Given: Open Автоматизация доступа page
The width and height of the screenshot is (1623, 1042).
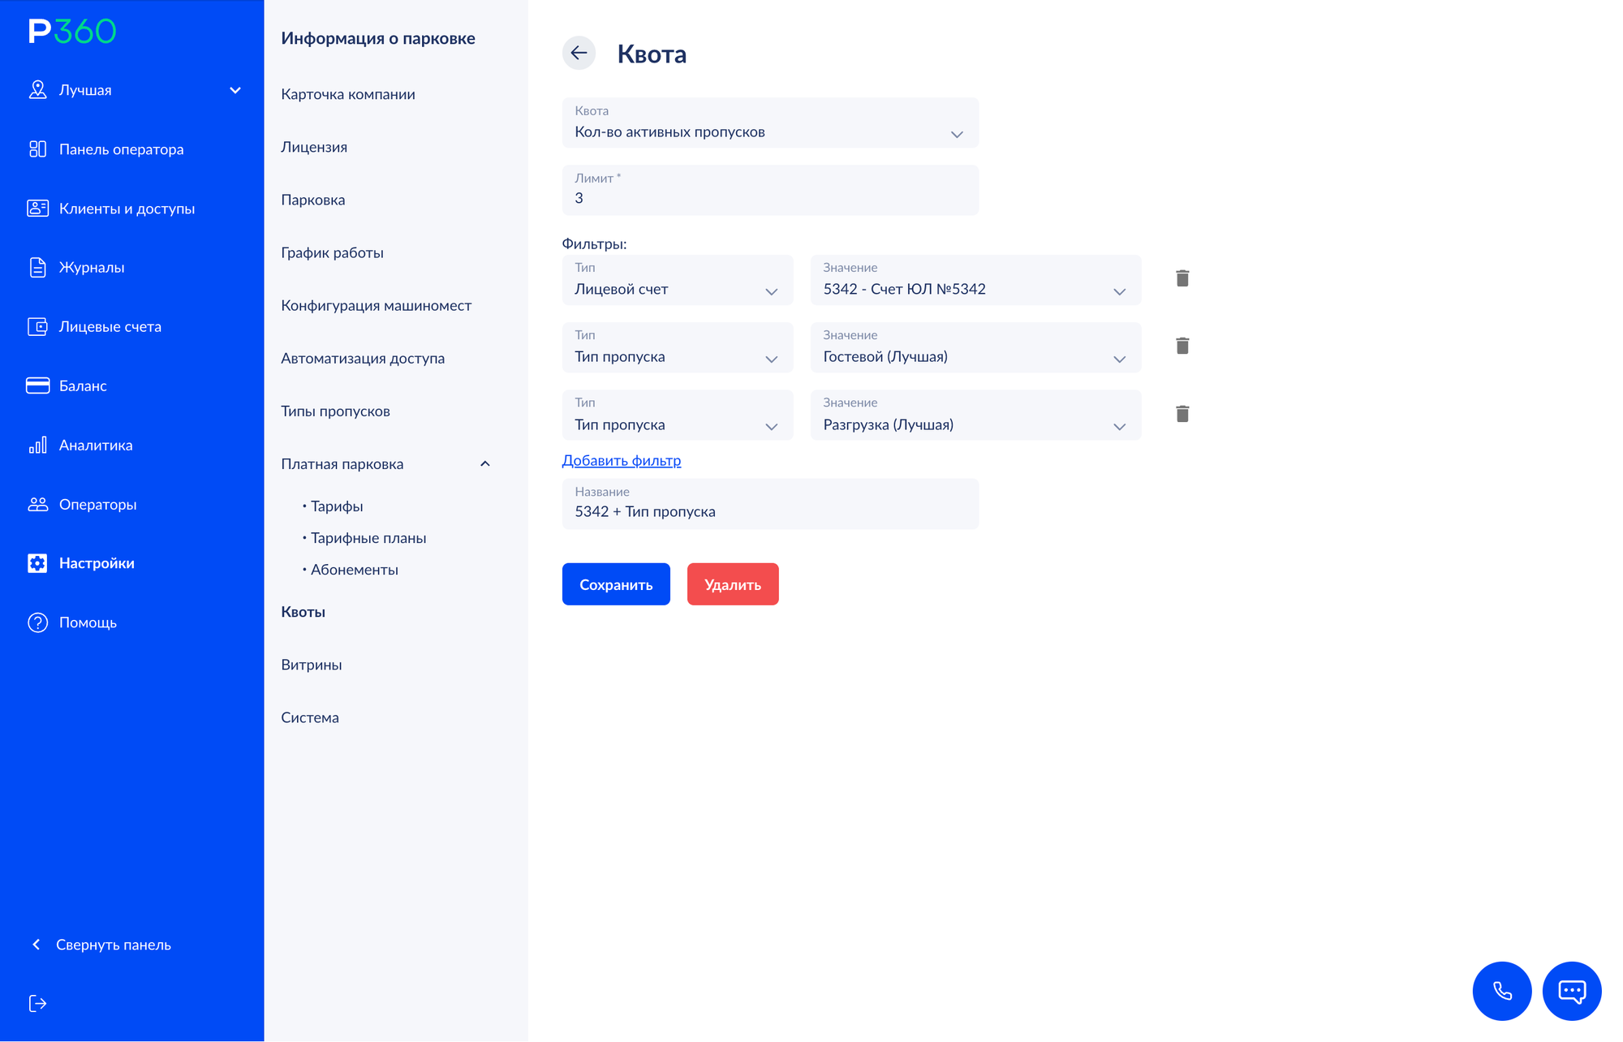Looking at the screenshot, I should [x=363, y=358].
